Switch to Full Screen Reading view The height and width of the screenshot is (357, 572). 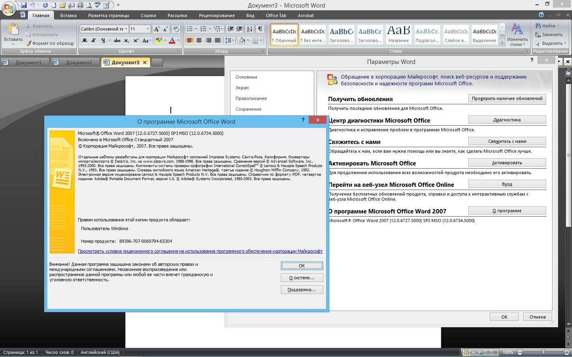point(473,352)
